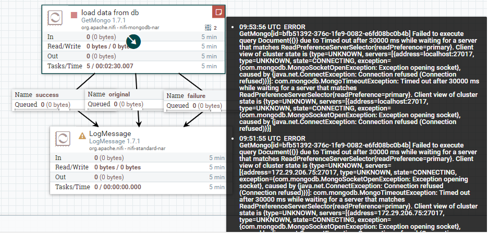Click the 'LogMessage 1.7.1' label
Viewport: 488px width, 234px height.
pos(115,141)
